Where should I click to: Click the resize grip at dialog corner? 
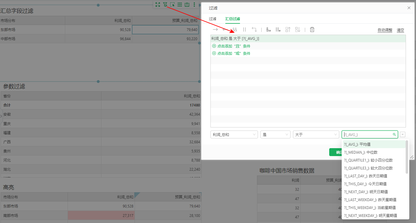click(x=412, y=157)
